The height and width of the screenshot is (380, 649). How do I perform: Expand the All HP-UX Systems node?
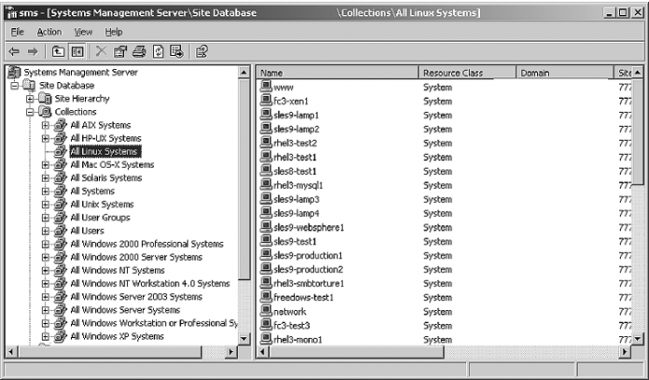tap(46, 139)
